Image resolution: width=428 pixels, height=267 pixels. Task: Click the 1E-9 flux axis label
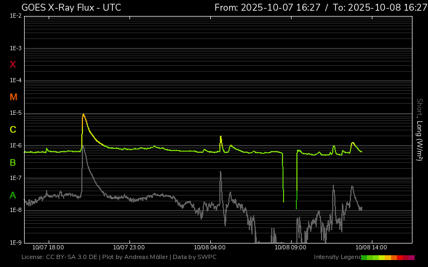[x=16, y=242]
